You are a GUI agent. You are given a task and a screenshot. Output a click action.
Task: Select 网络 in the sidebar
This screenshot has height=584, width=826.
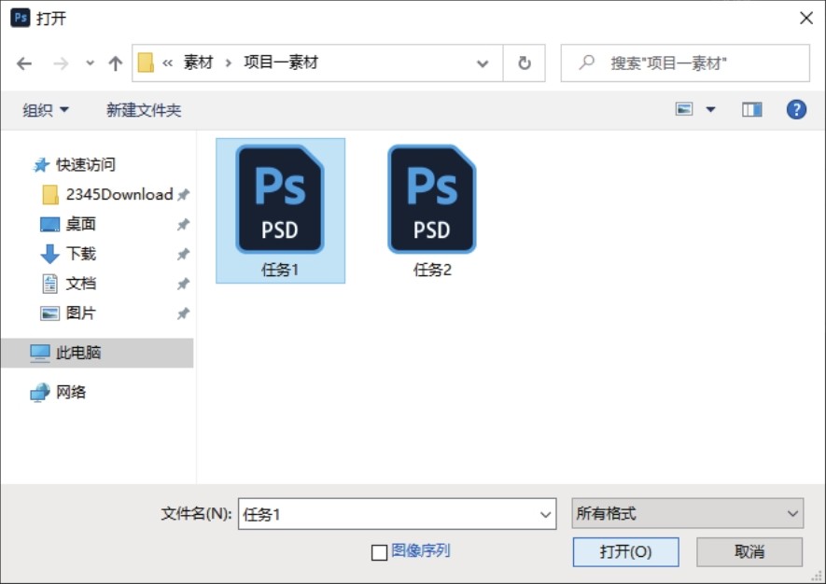point(71,393)
